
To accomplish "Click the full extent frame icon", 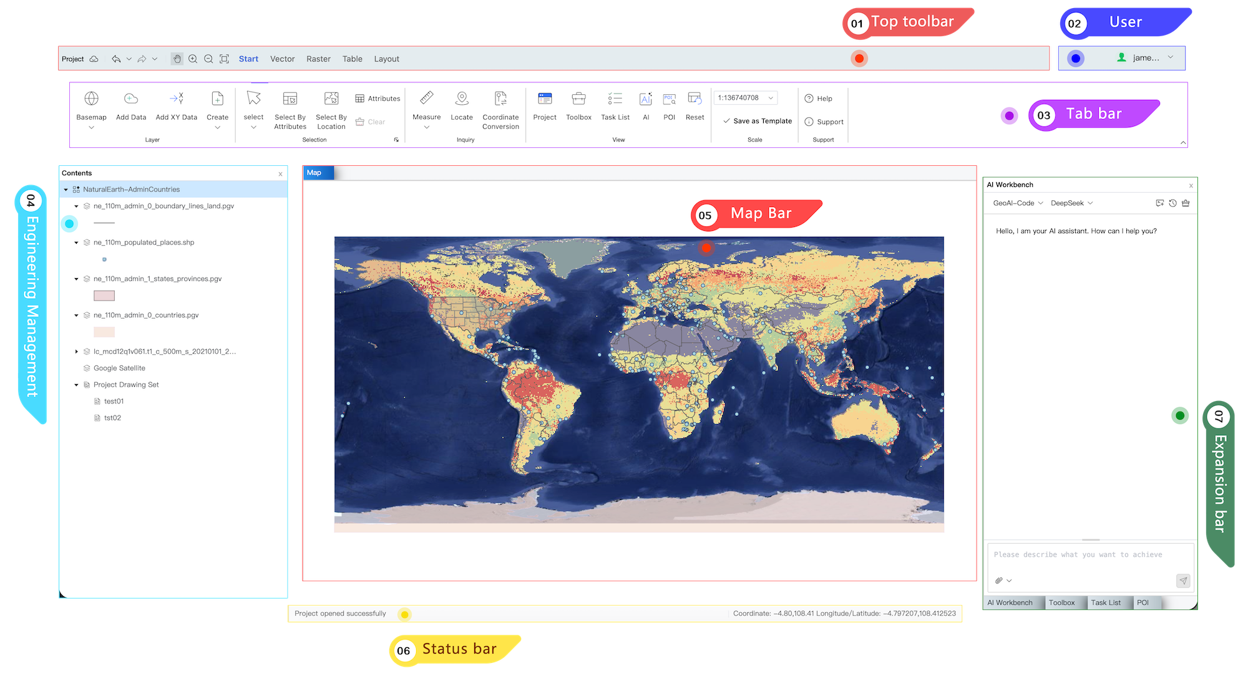I will point(224,59).
